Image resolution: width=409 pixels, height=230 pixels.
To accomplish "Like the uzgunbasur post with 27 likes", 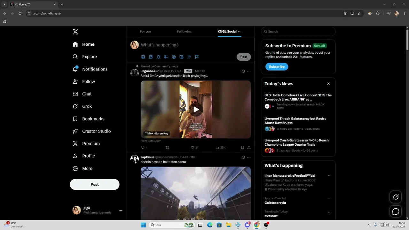I will tap(194, 148).
